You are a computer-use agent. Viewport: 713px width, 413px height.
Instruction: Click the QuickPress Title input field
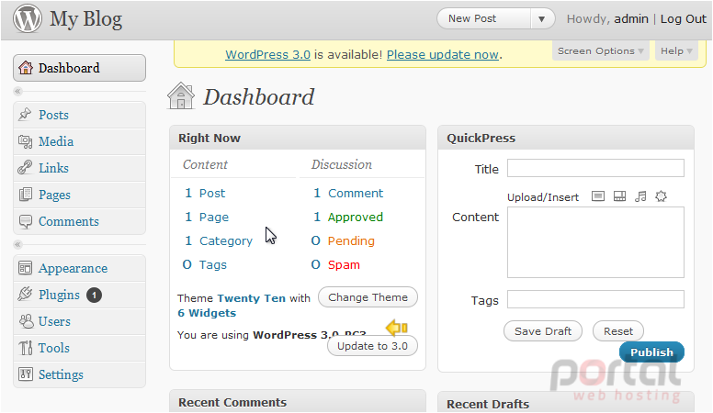coord(595,168)
